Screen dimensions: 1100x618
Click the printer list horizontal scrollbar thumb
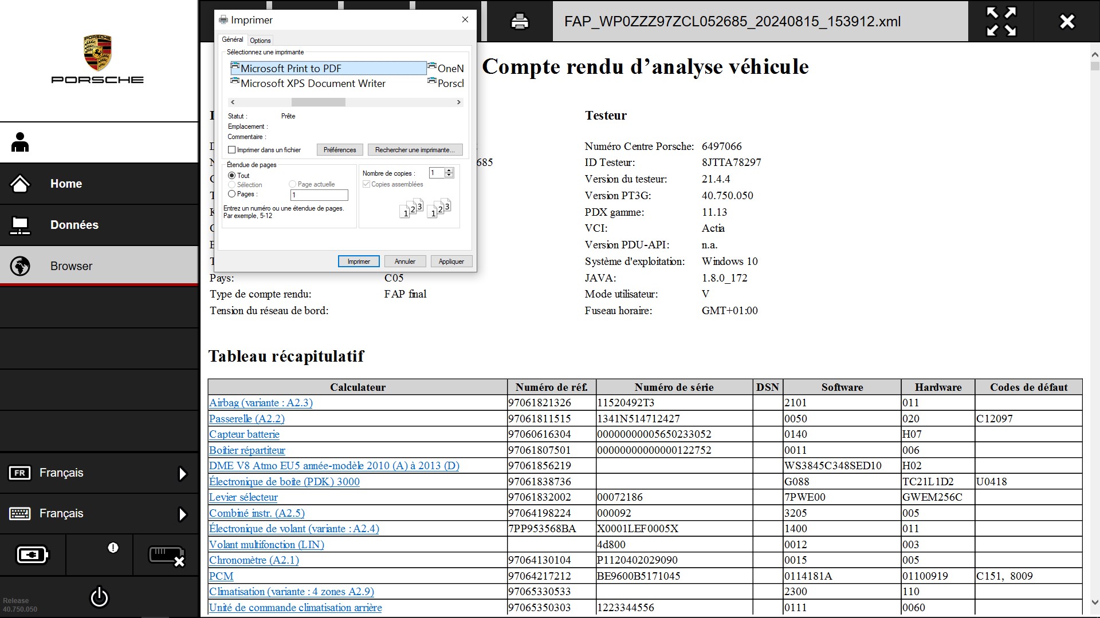(x=319, y=102)
